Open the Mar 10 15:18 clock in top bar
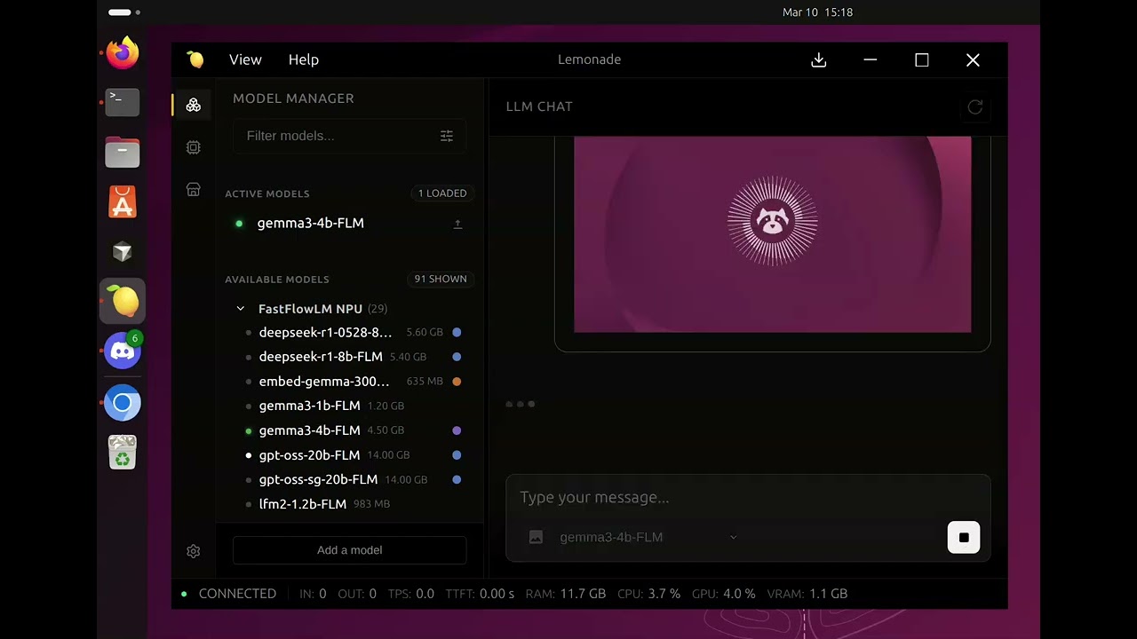Image resolution: width=1137 pixels, height=639 pixels. click(x=817, y=12)
